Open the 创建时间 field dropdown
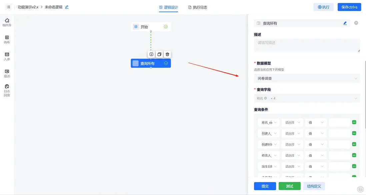366x195 pixels. point(269,144)
